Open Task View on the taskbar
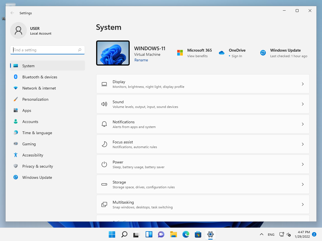Viewport: 322px width, 241px height. (x=137, y=234)
